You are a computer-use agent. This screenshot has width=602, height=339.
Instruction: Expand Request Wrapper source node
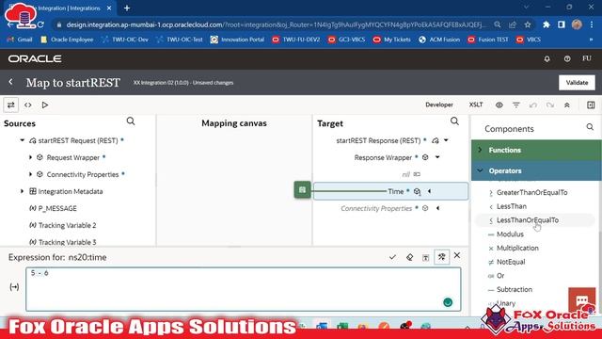tap(30, 157)
